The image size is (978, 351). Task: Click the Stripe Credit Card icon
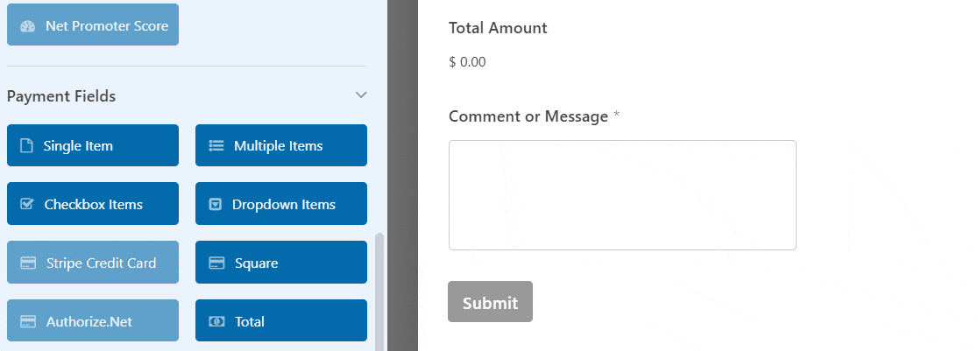pos(28,263)
